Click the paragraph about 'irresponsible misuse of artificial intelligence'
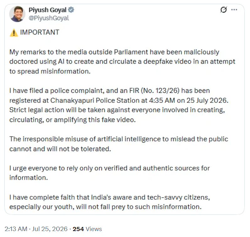 [x=119, y=144]
